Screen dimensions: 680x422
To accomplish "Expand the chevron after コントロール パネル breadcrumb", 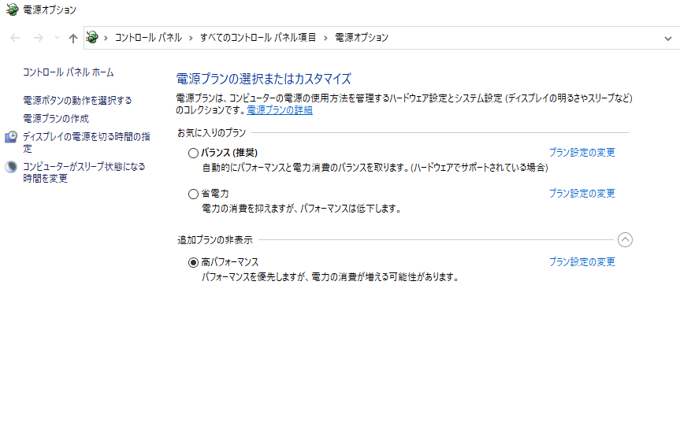I will (191, 38).
